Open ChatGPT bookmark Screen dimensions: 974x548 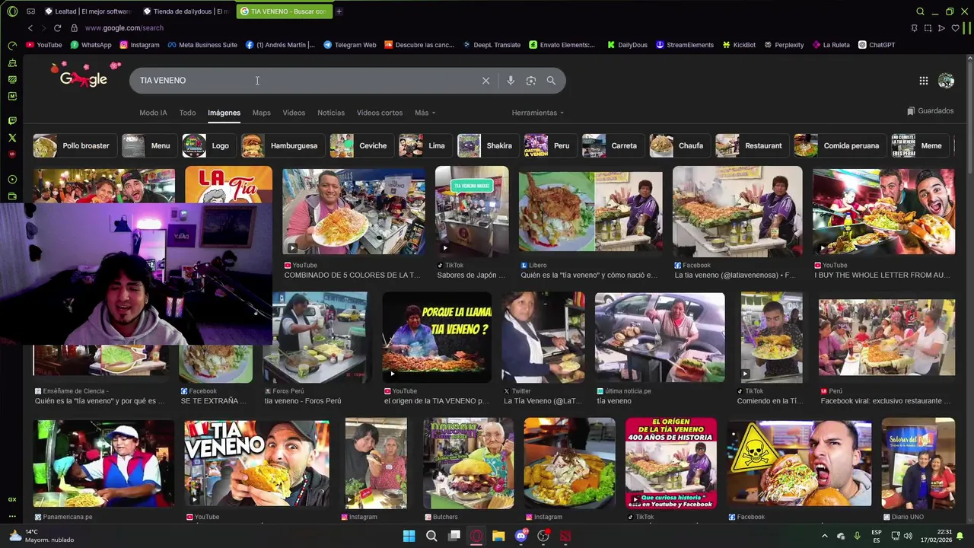tap(877, 45)
